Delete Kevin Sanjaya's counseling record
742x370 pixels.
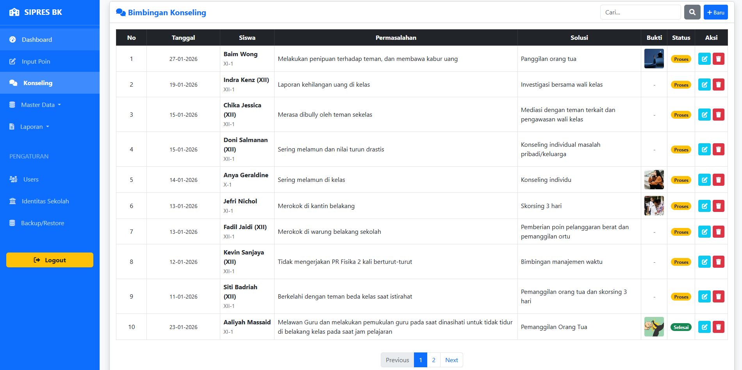click(x=719, y=262)
